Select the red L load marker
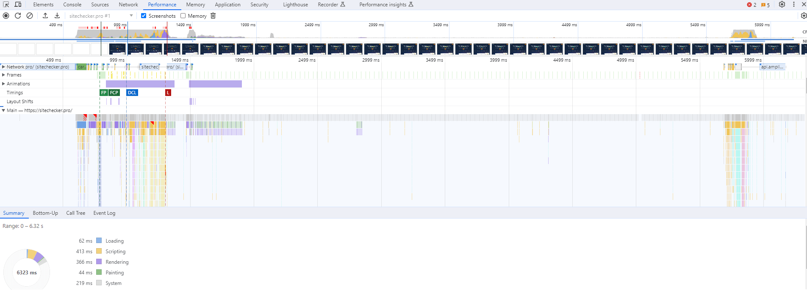Image resolution: width=807 pixels, height=290 pixels. tap(168, 93)
